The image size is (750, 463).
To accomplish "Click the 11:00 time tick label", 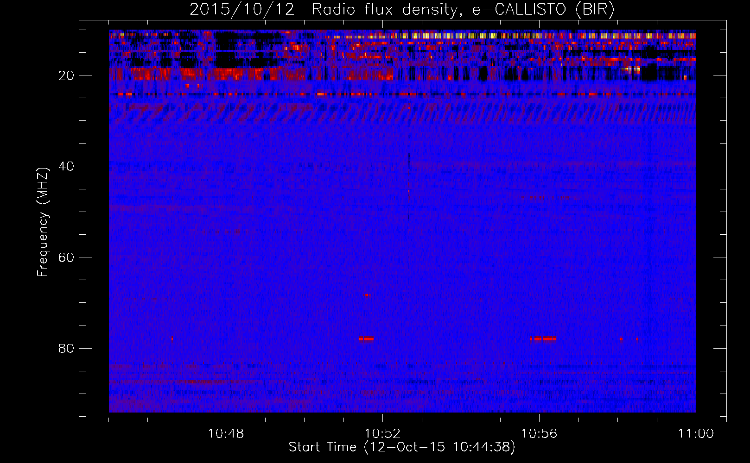I will [x=696, y=434].
